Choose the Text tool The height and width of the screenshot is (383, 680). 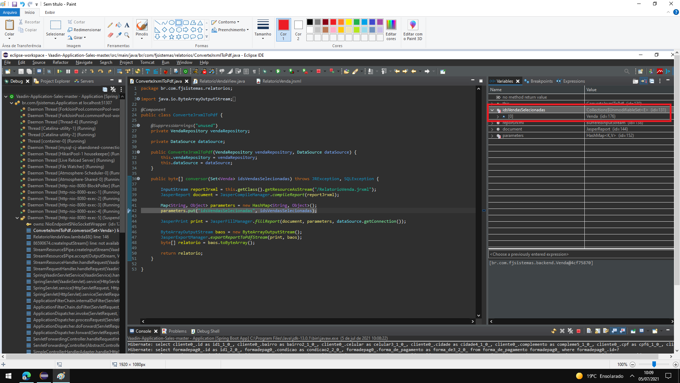coord(127,25)
